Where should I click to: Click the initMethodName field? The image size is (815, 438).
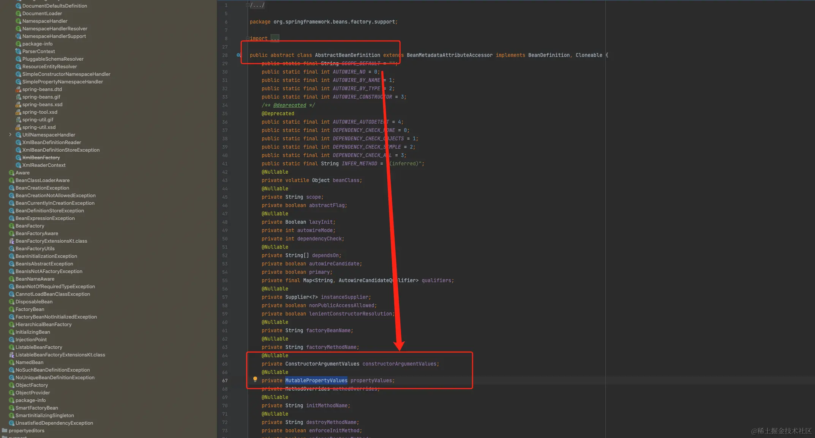pos(327,406)
